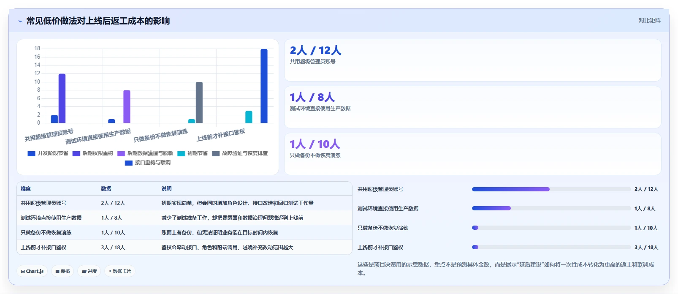Toggle the 开发阶段节省 legend dataset
The width and height of the screenshot is (678, 294).
pos(48,153)
